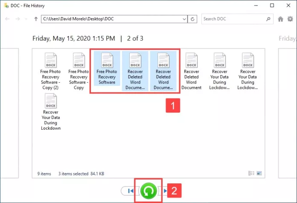Maximize the File History window
The height and width of the screenshot is (203, 297).
click(x=272, y=6)
